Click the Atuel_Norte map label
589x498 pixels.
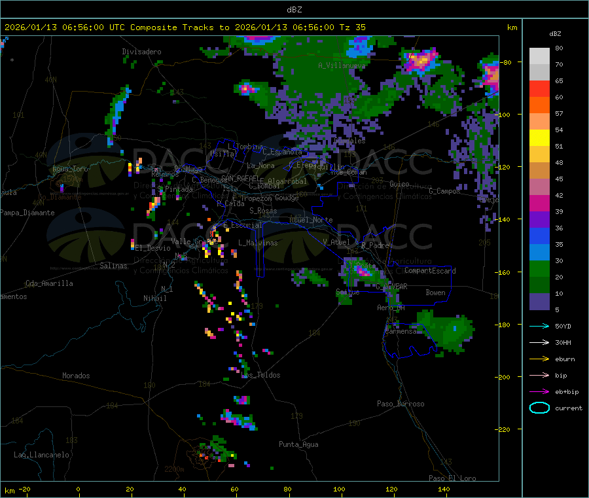311,220
